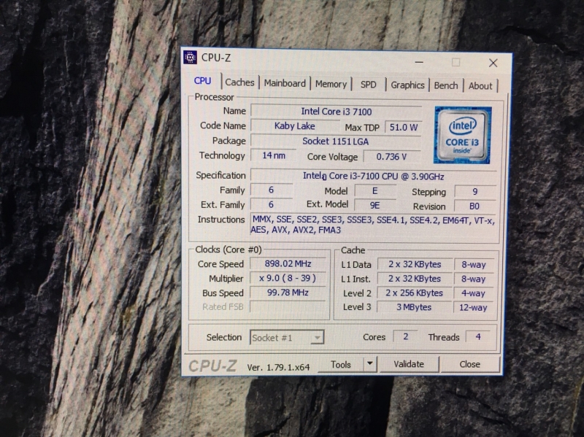Viewport: 584px width, 437px height.
Task: Click the Code Name value 'Kaby Lake'
Action: pos(295,125)
